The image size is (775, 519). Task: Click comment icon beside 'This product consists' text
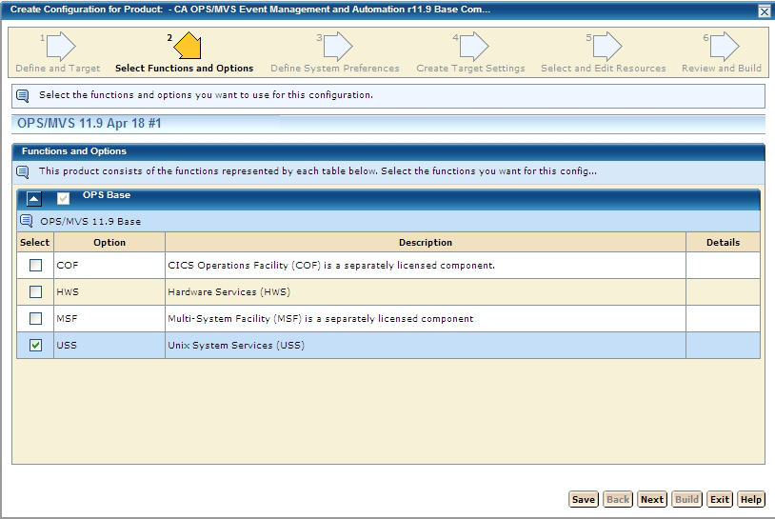pos(23,171)
